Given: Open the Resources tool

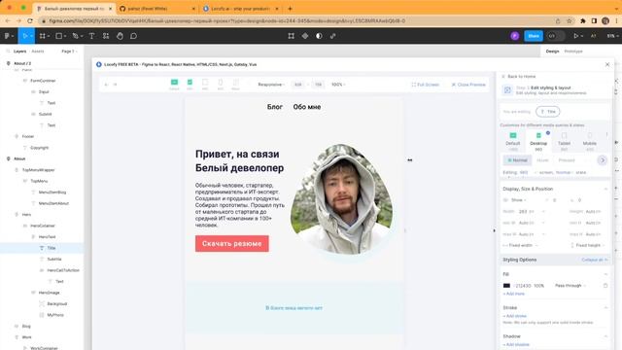Looking at the screenshot, I should [106, 36].
